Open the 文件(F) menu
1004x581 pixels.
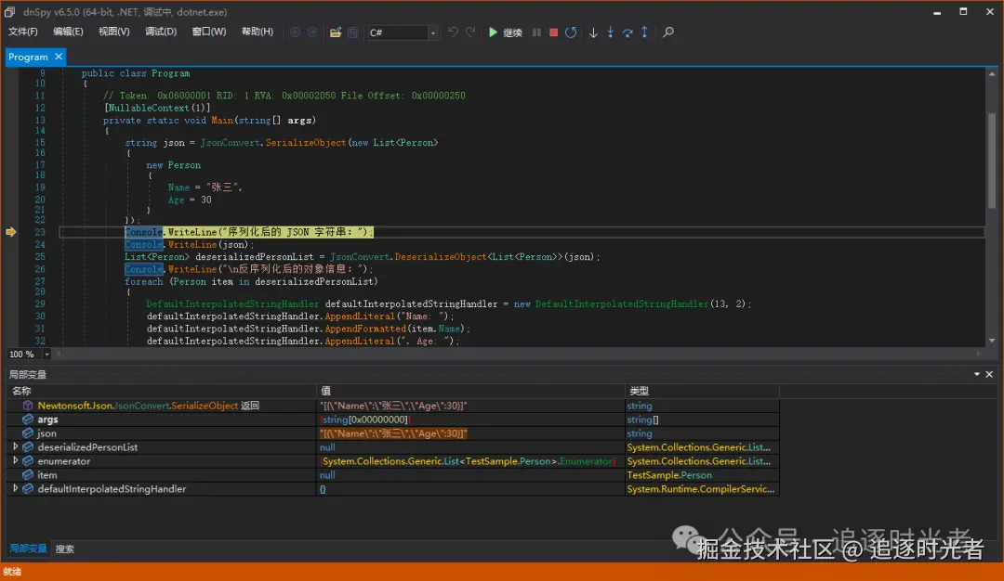[23, 32]
